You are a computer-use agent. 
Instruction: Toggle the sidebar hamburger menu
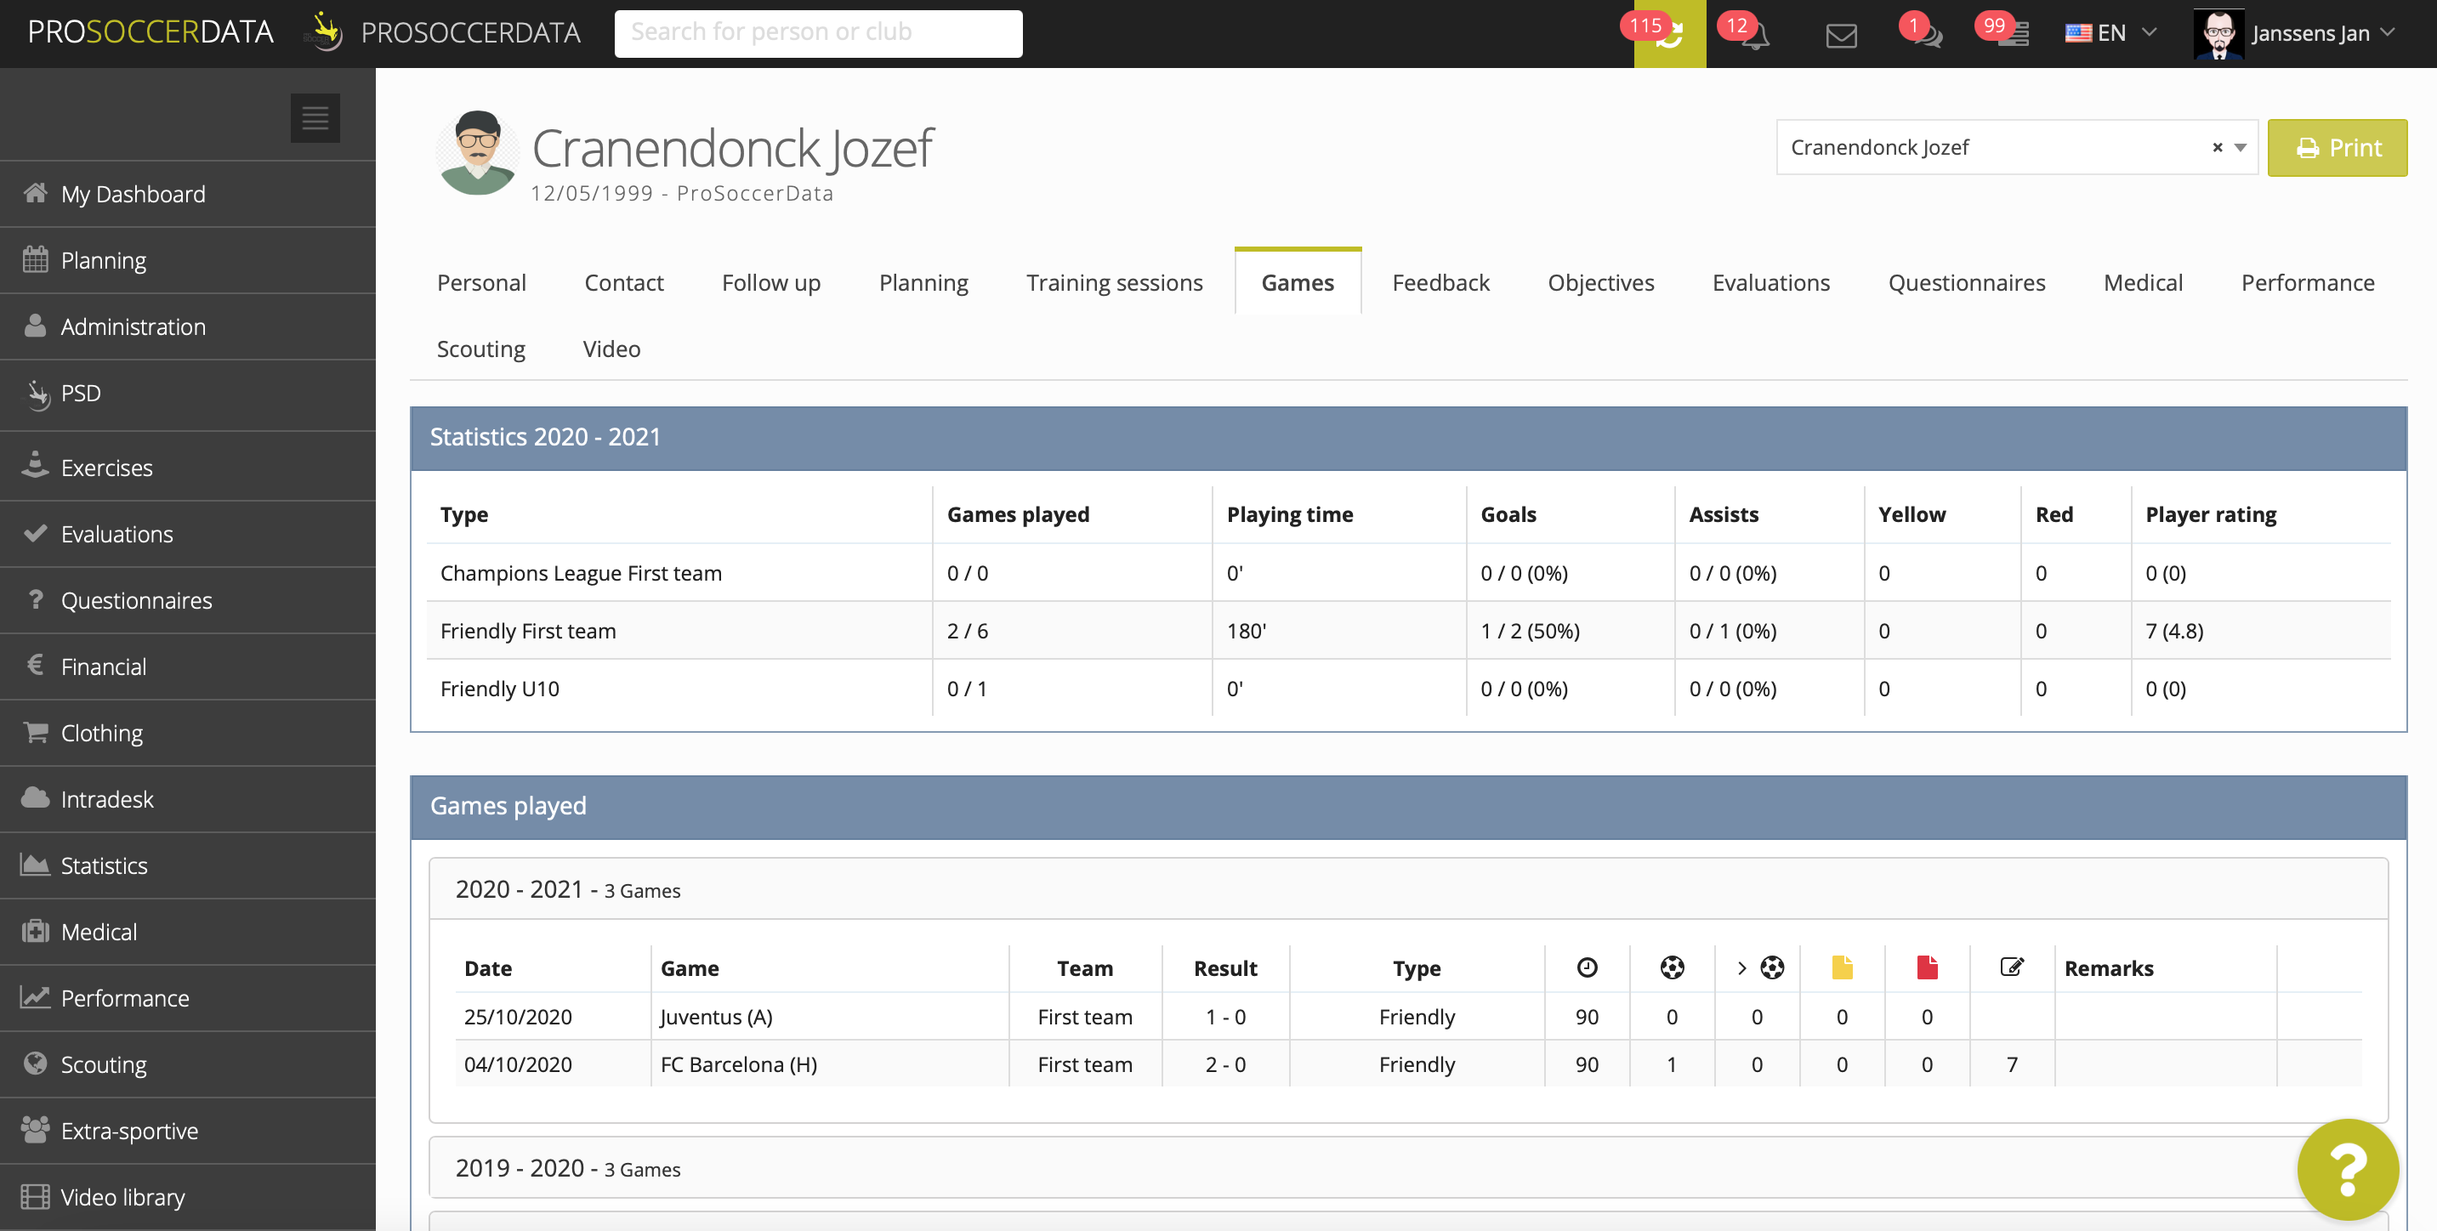[315, 118]
